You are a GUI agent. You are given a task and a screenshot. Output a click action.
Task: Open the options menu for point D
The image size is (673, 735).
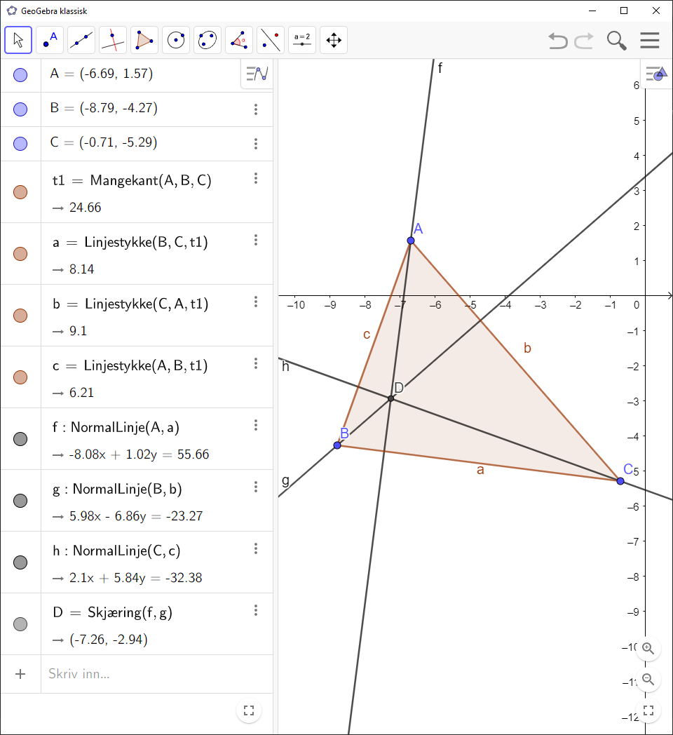click(256, 610)
